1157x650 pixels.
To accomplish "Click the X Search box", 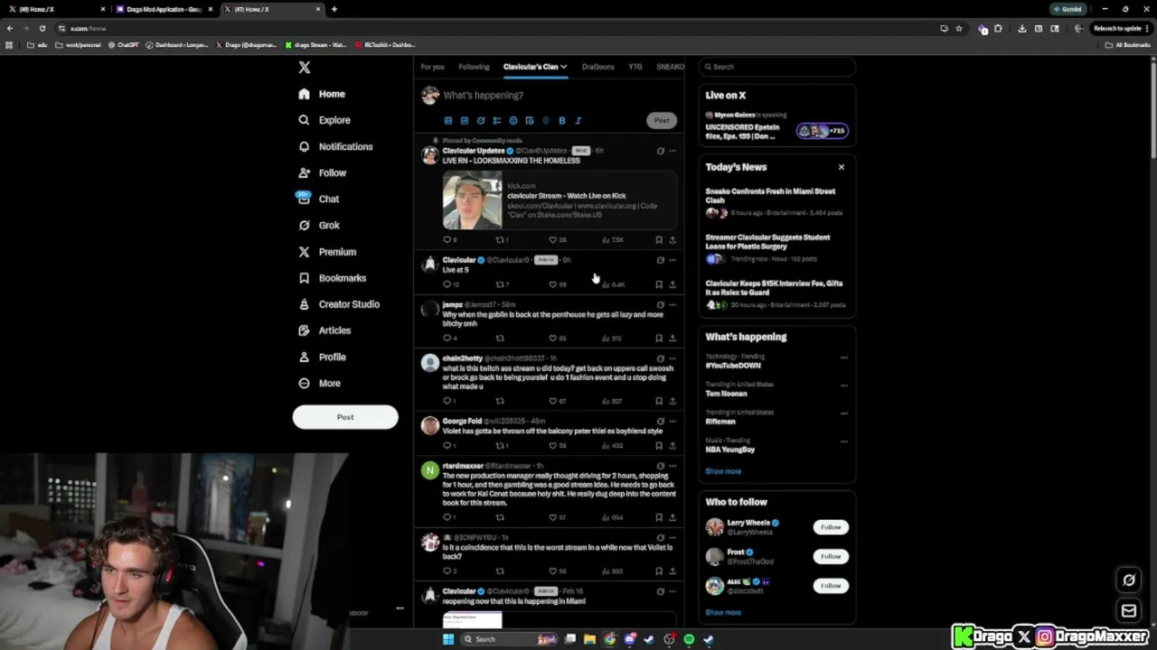I will (776, 67).
